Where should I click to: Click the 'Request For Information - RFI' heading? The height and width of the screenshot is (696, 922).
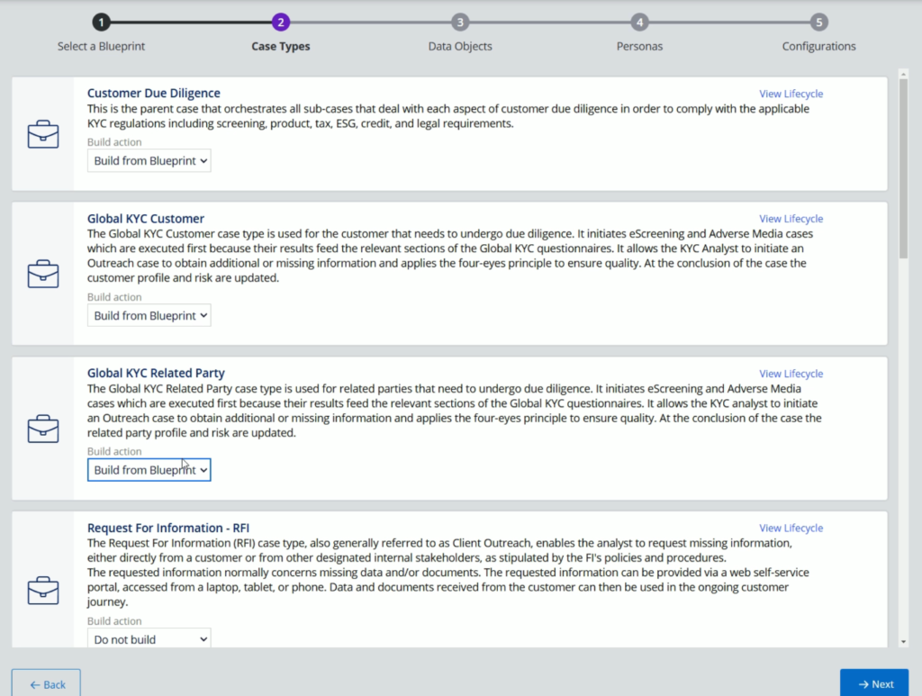pyautogui.click(x=168, y=528)
